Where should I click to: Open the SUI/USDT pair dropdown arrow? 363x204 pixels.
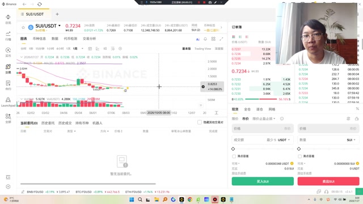coord(60,25)
